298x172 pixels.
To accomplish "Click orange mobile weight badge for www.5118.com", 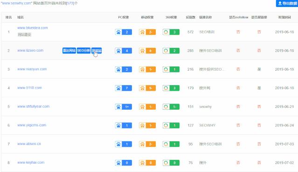I will (147, 88).
